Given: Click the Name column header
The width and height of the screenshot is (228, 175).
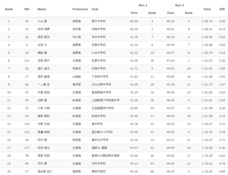Looking at the screenshot, I should pos(42,9).
